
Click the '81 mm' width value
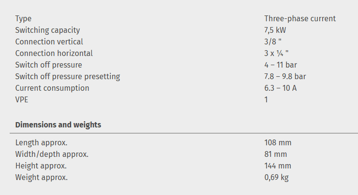(275, 154)
